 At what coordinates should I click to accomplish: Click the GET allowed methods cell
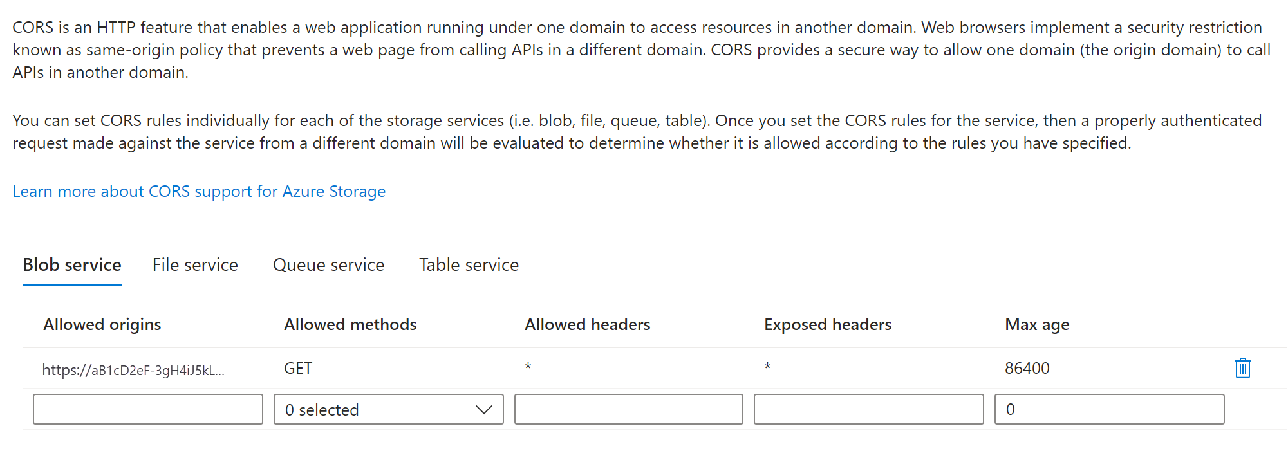298,369
